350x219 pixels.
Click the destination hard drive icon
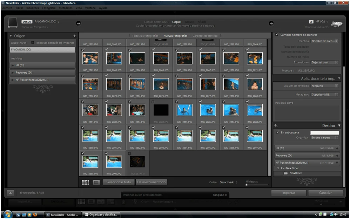[x=337, y=24]
